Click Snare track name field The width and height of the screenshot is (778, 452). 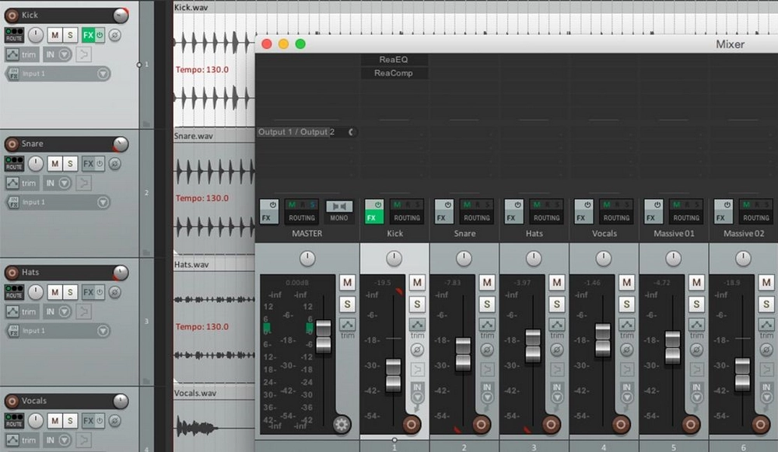point(66,144)
